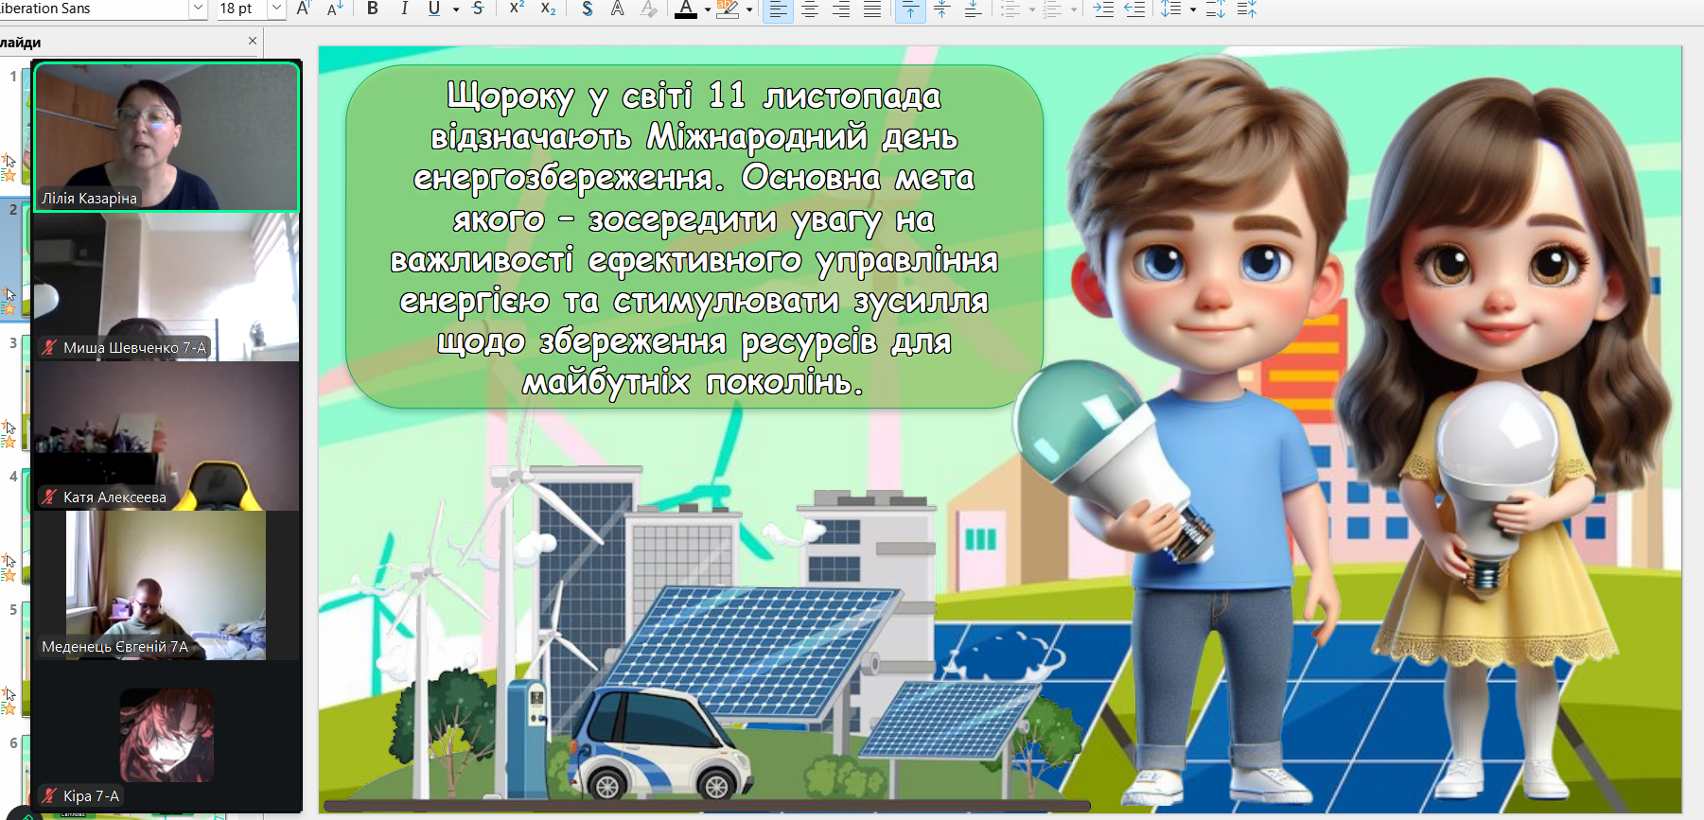Apply text shadow effect

click(x=588, y=9)
